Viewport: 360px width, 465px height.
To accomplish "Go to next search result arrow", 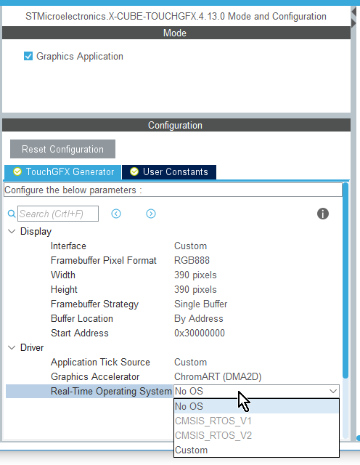I will [151, 214].
